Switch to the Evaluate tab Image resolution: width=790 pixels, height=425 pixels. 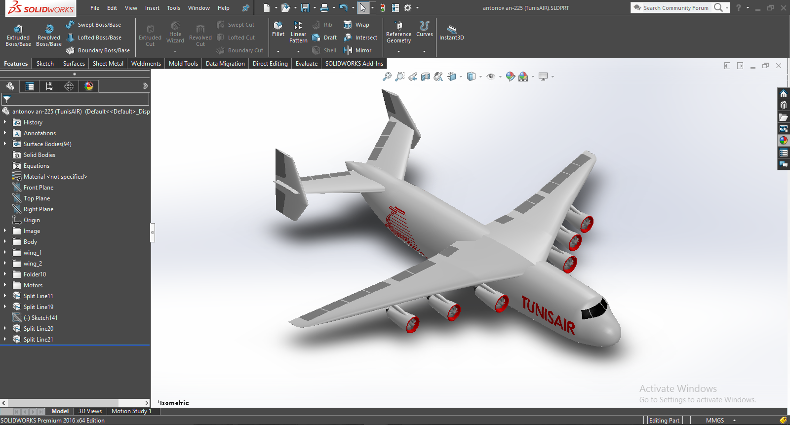click(306, 64)
